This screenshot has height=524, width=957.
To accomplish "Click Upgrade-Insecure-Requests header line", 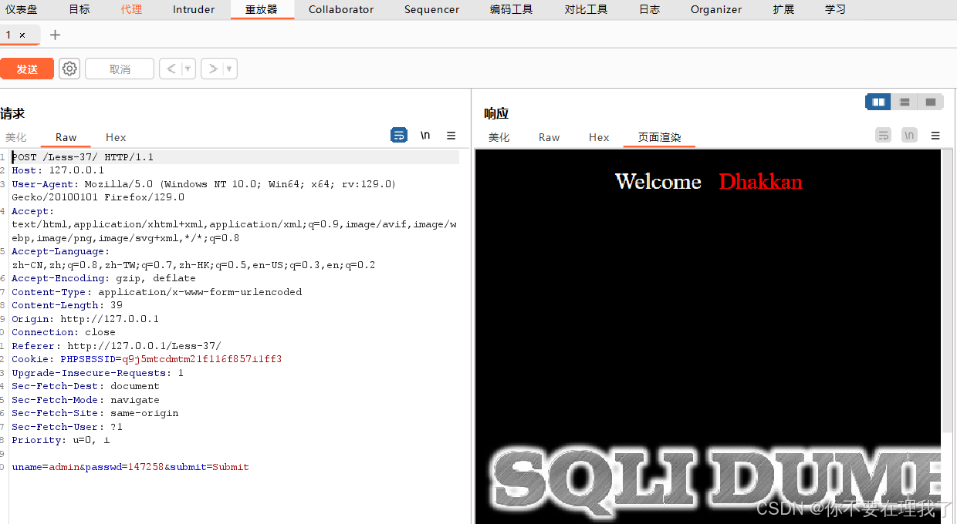I will point(97,373).
